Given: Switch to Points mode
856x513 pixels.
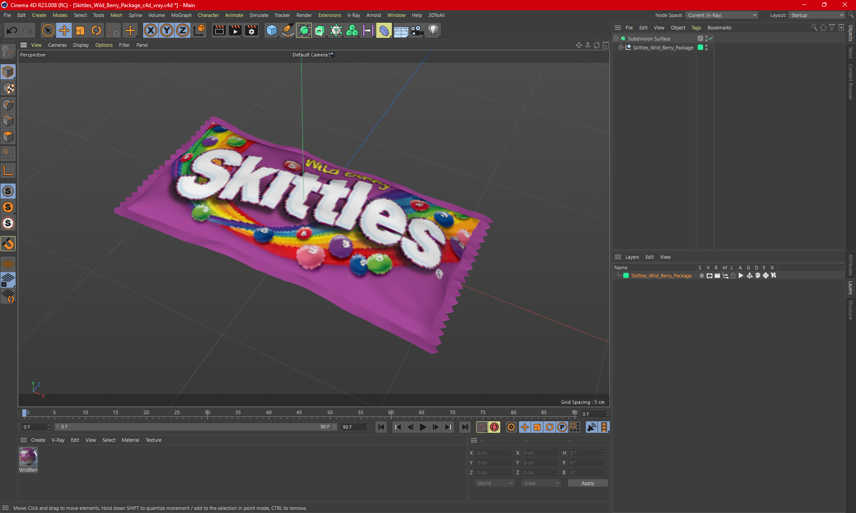Looking at the screenshot, I should pyautogui.click(x=8, y=105).
